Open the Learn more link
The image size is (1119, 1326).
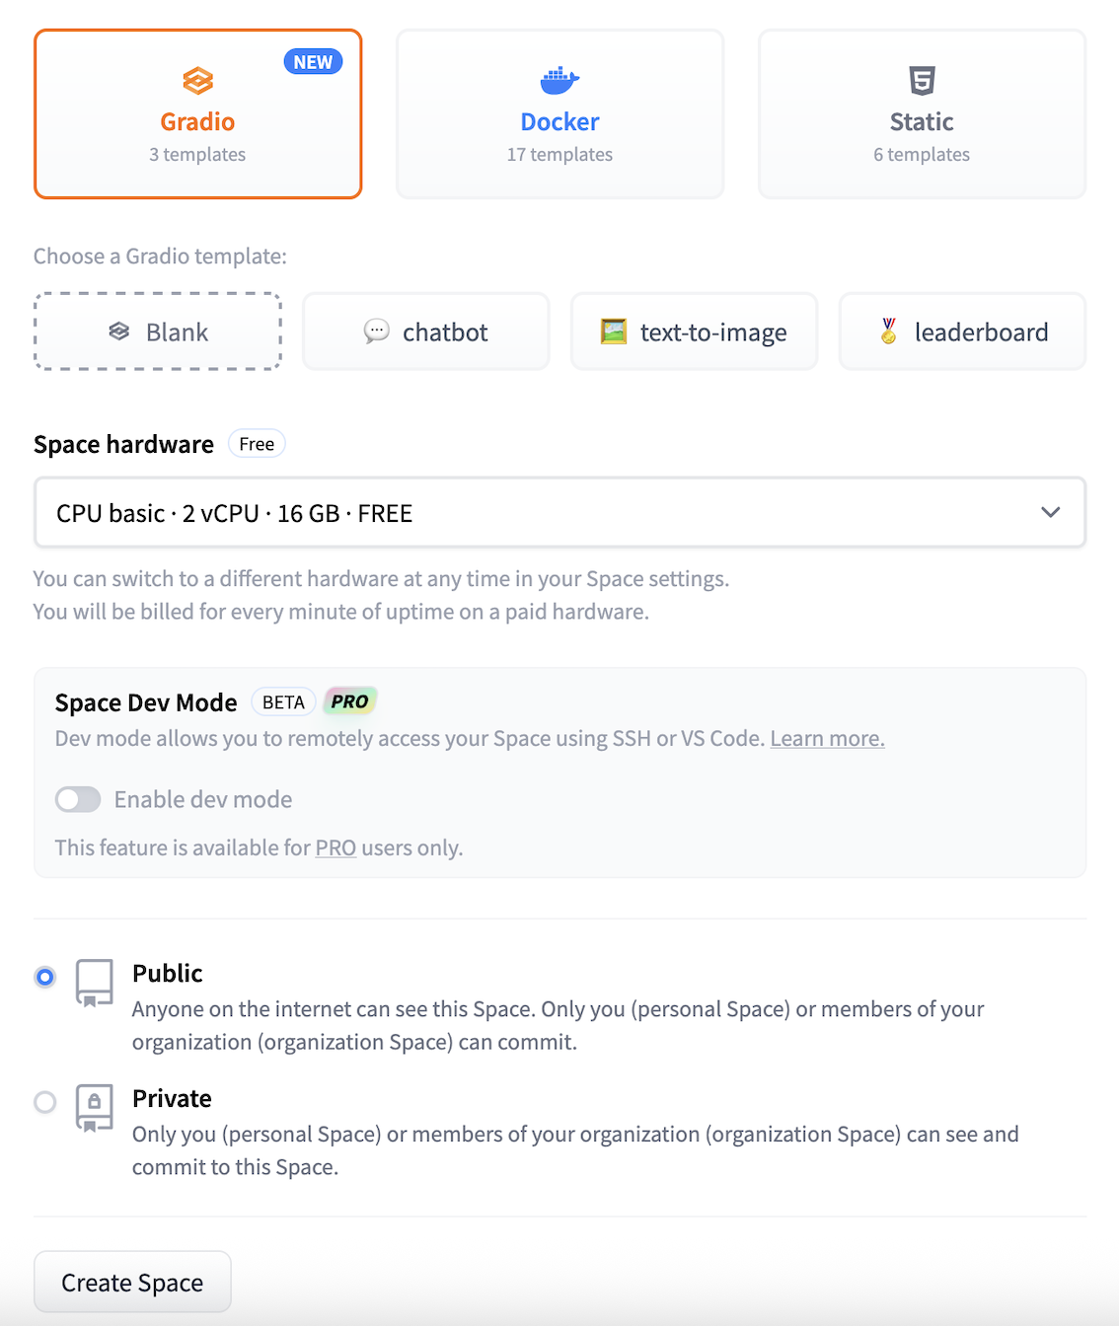[x=827, y=738]
